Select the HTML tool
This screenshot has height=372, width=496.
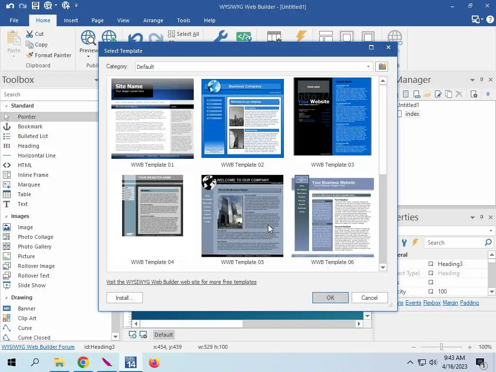click(25, 165)
